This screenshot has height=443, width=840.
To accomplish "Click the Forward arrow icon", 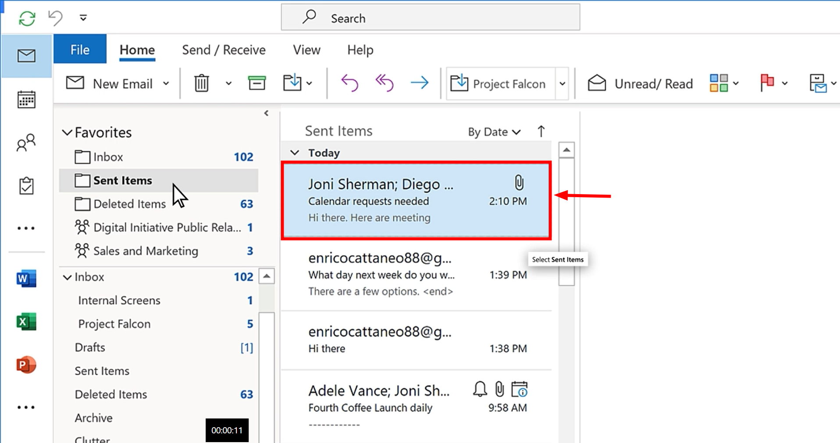I will [419, 83].
